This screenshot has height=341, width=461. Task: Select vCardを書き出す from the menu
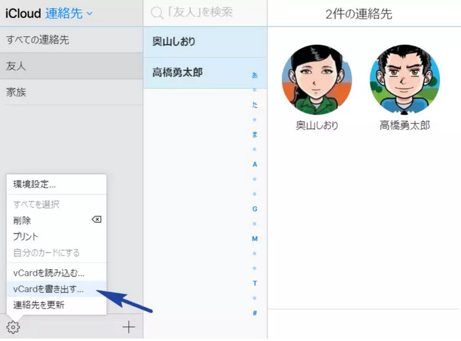click(x=49, y=289)
